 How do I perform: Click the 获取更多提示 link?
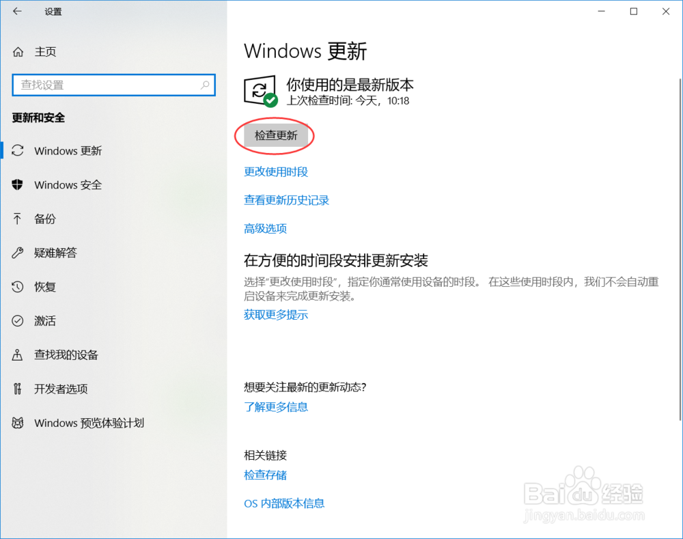point(276,315)
